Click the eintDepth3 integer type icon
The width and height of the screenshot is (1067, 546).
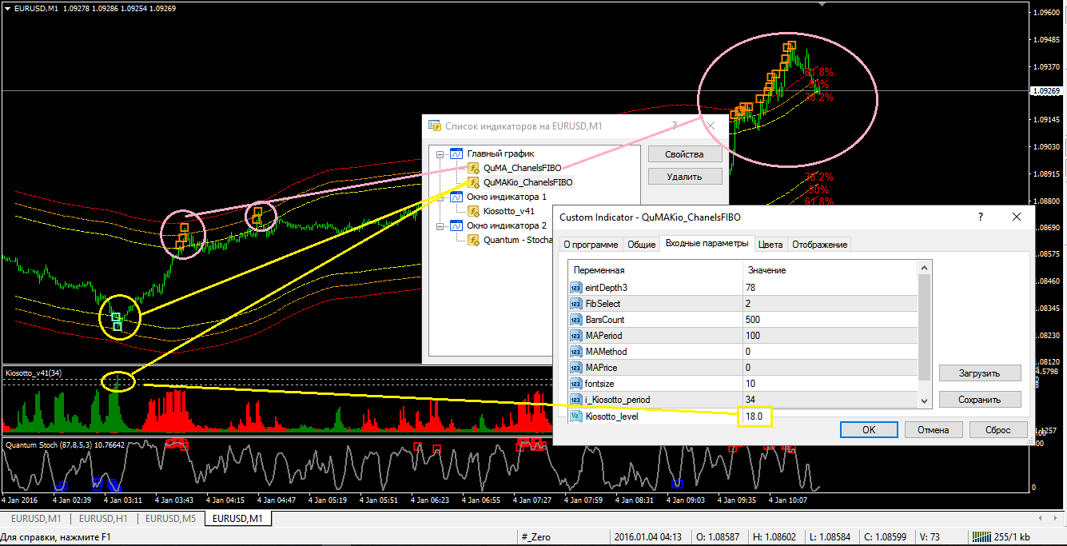pyautogui.click(x=575, y=288)
